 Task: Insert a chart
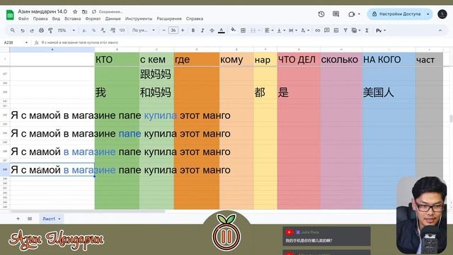click(336, 30)
